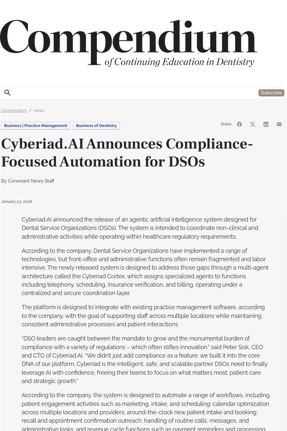Open the search magnifier icon
The width and height of the screenshot is (287, 431).
[x=7, y=93]
